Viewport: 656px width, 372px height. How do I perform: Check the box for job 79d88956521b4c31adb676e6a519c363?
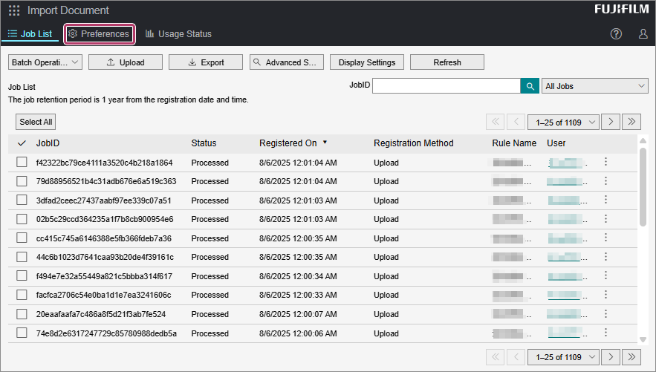[22, 181]
